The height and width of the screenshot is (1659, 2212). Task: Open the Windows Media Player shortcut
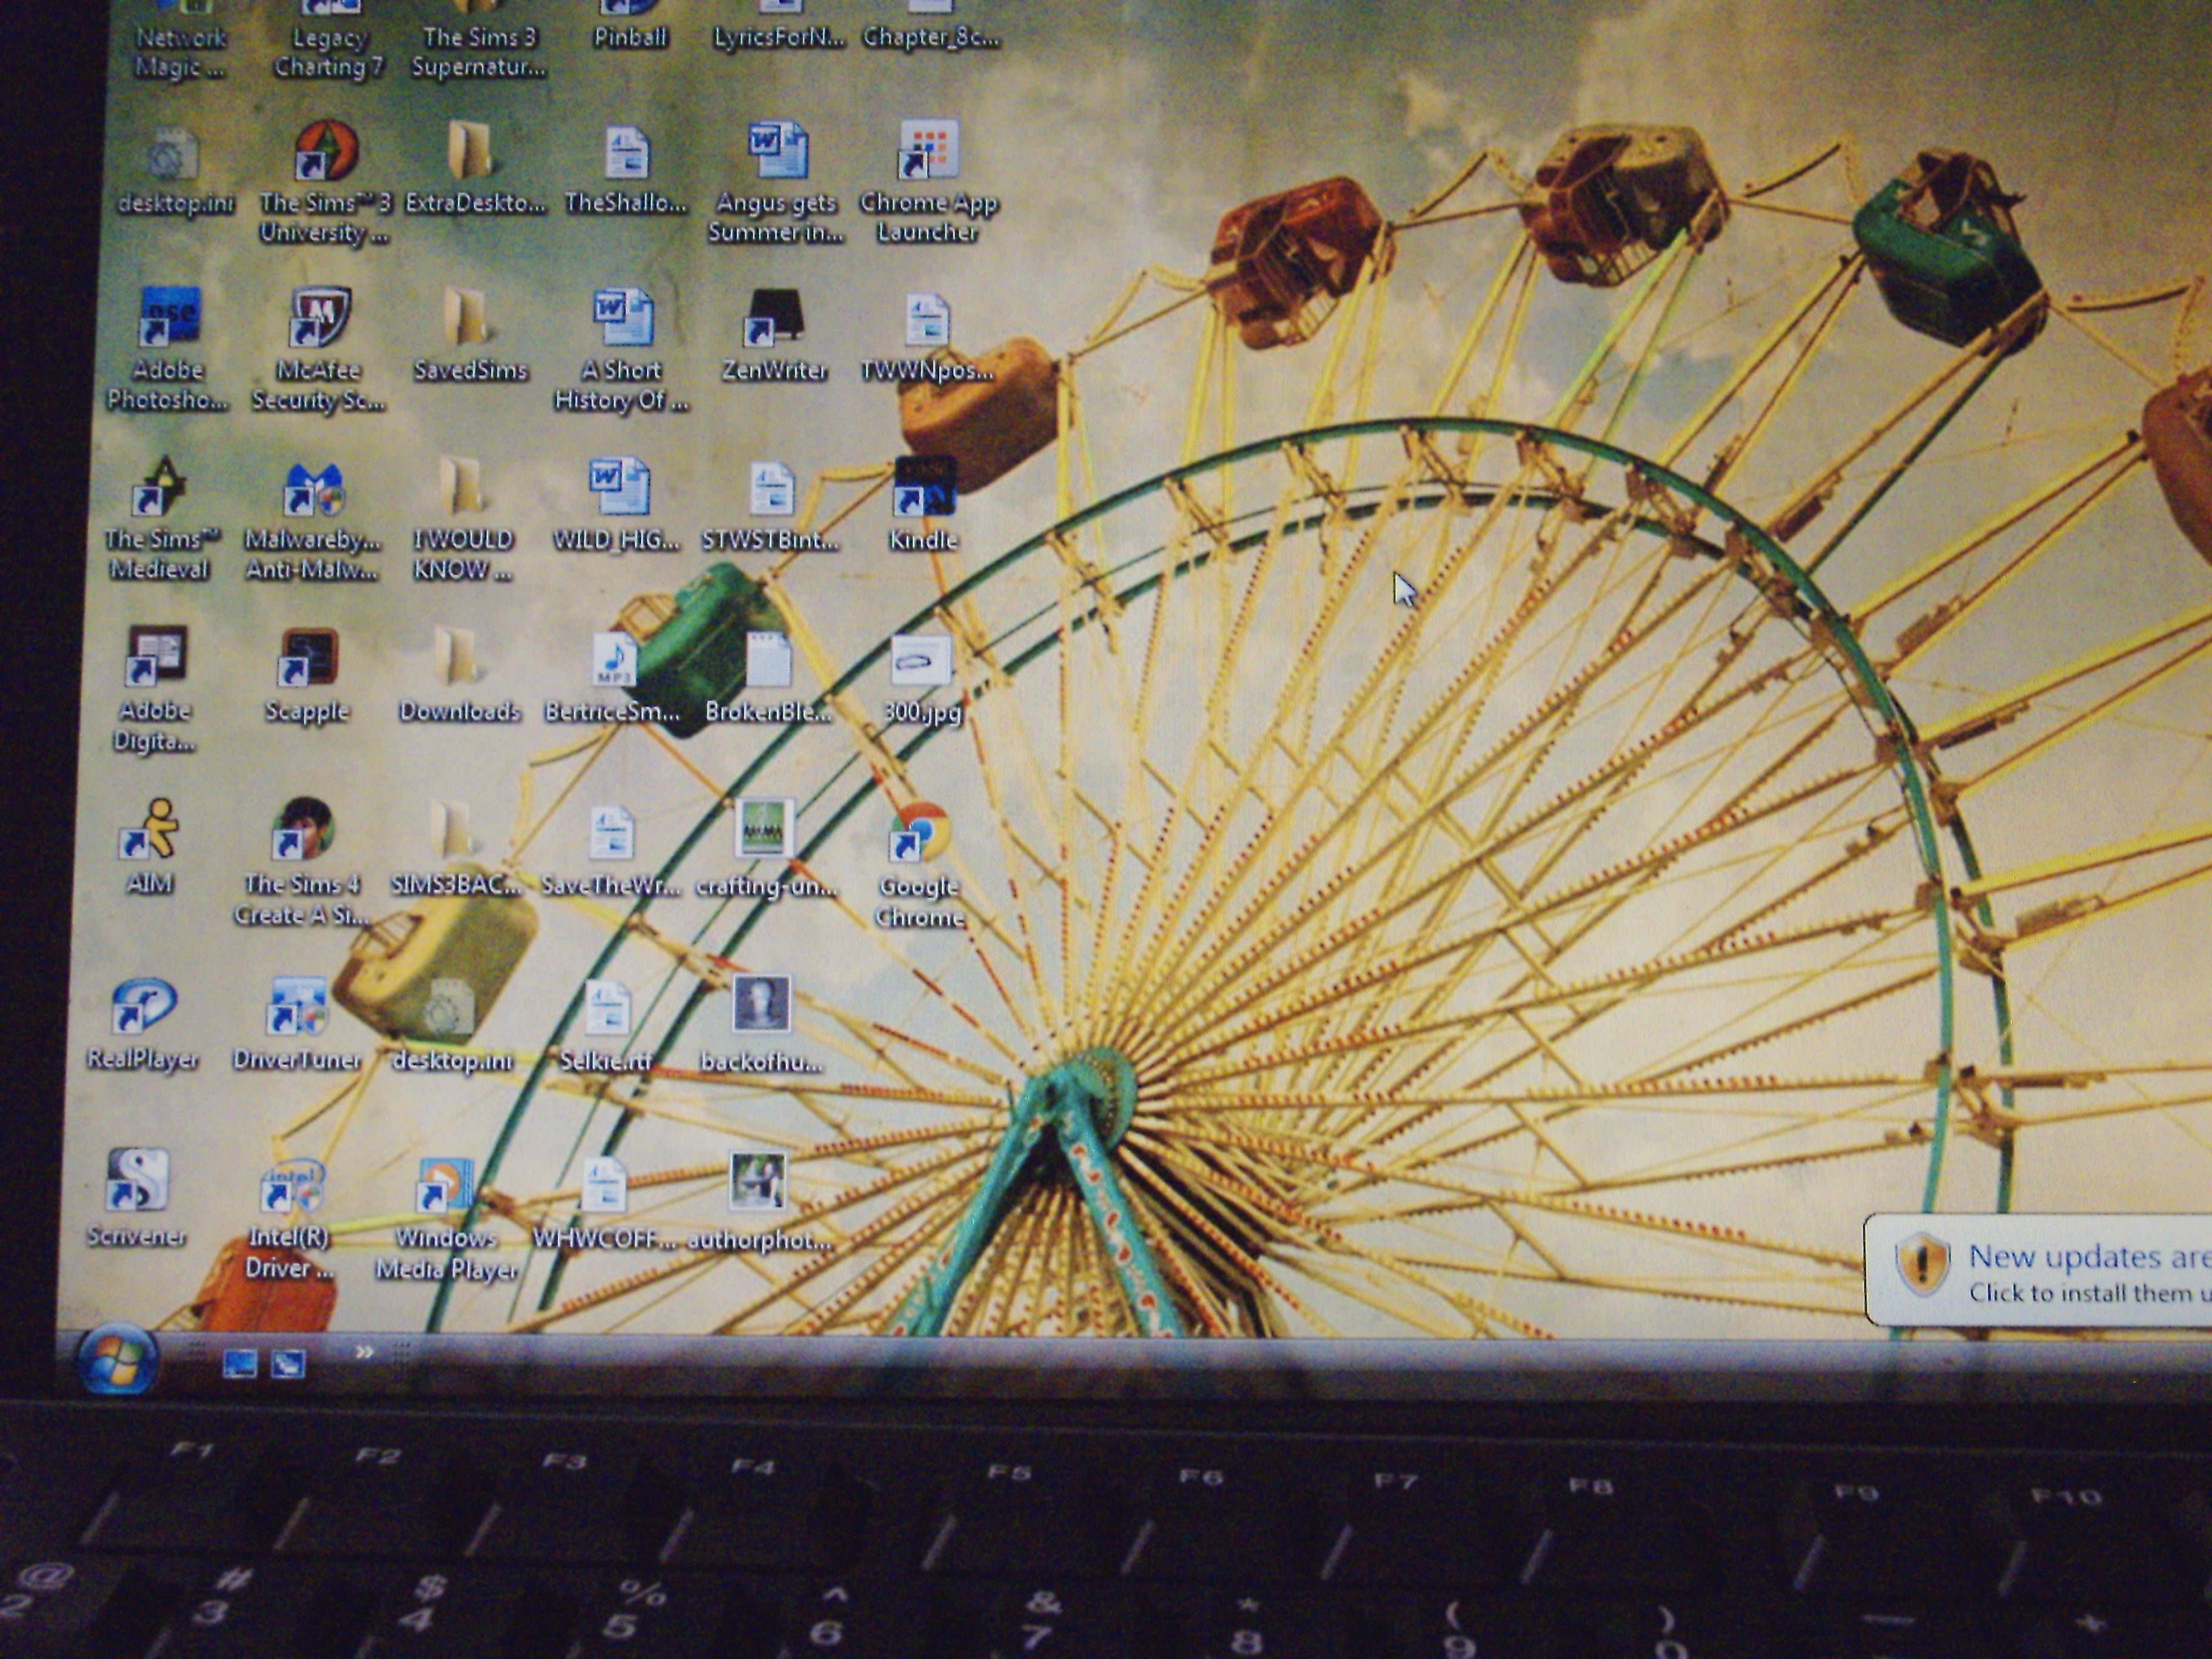pyautogui.click(x=445, y=1185)
